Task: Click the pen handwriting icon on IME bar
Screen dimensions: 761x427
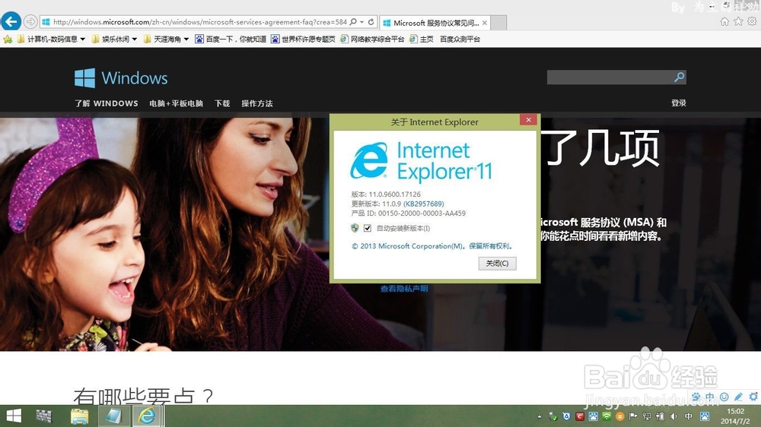Action: tap(739, 397)
